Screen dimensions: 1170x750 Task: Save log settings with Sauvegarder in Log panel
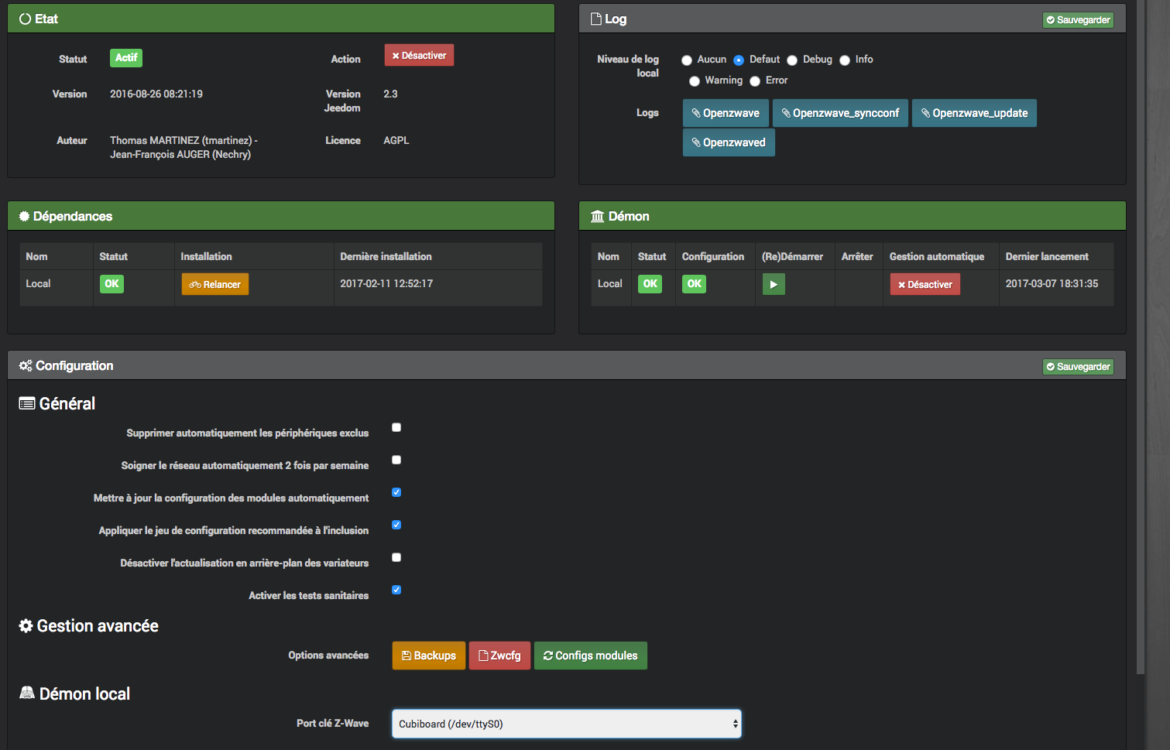[x=1078, y=20]
